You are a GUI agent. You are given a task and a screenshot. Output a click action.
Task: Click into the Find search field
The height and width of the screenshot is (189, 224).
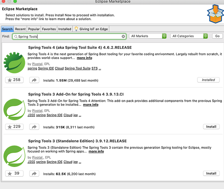pos(69,36)
